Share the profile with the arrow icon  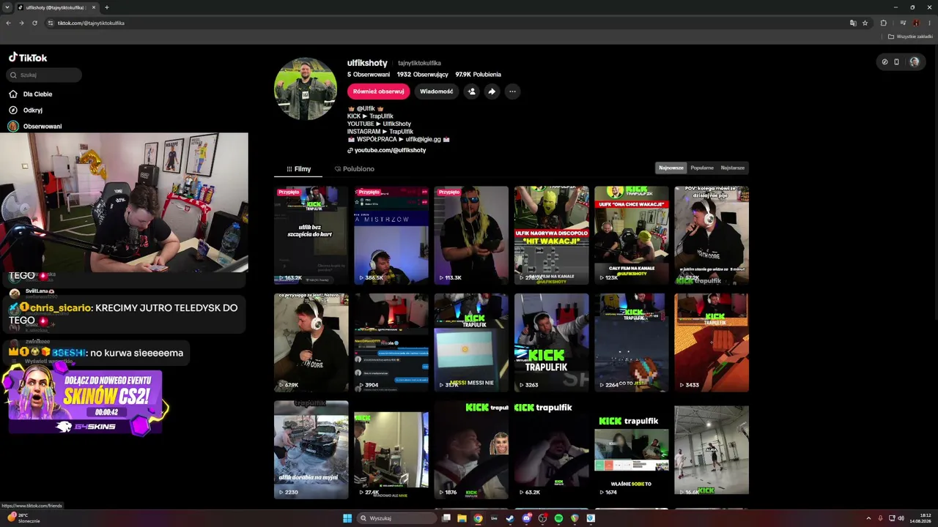point(492,91)
